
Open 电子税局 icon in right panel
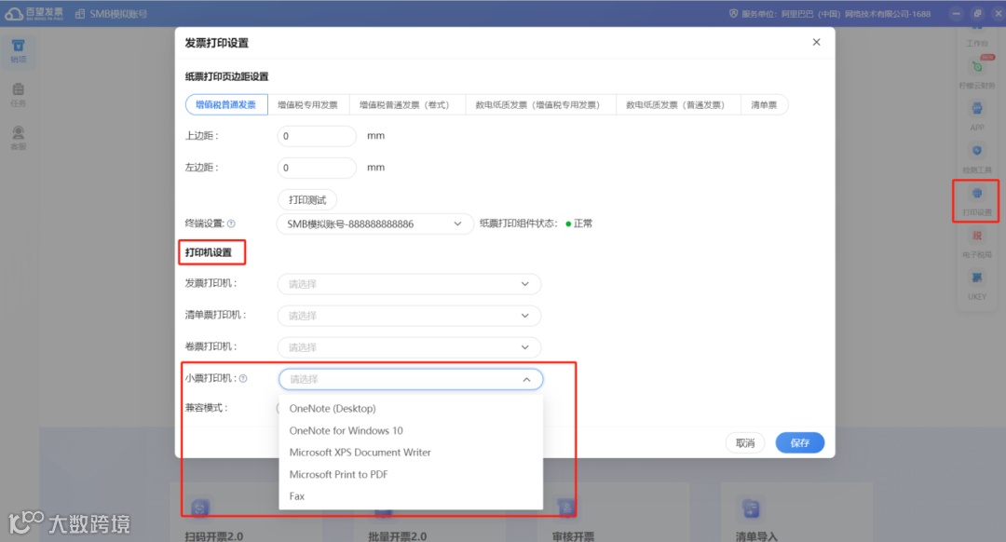click(x=976, y=236)
